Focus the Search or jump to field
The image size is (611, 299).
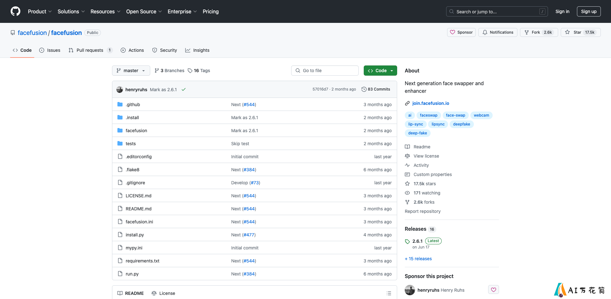pos(497,11)
